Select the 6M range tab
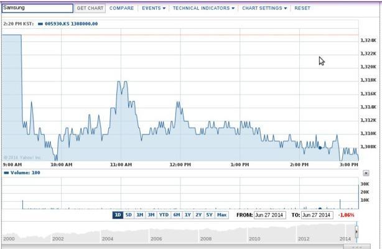Screen dimensions: 382x249 pyautogui.click(x=177, y=215)
